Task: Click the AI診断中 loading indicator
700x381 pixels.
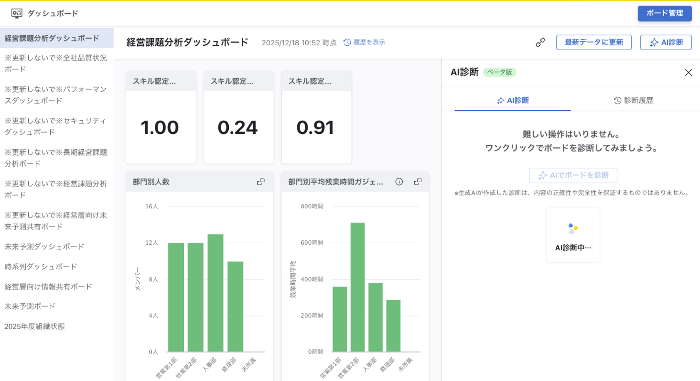Action: pyautogui.click(x=573, y=235)
